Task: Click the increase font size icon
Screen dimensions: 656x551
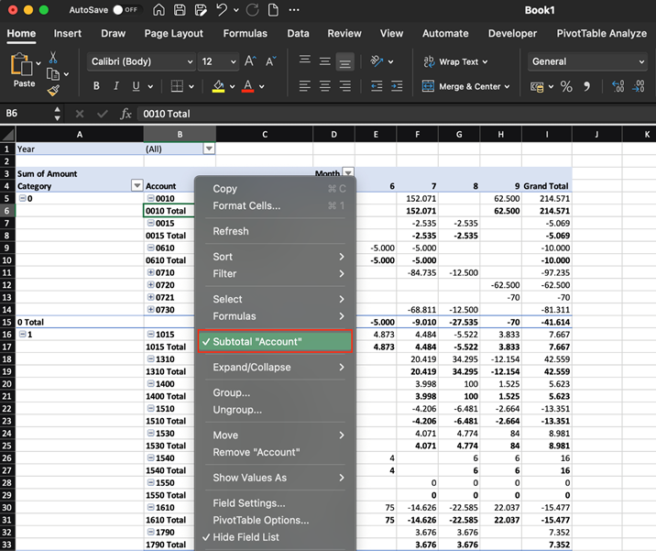Action: 250,61
